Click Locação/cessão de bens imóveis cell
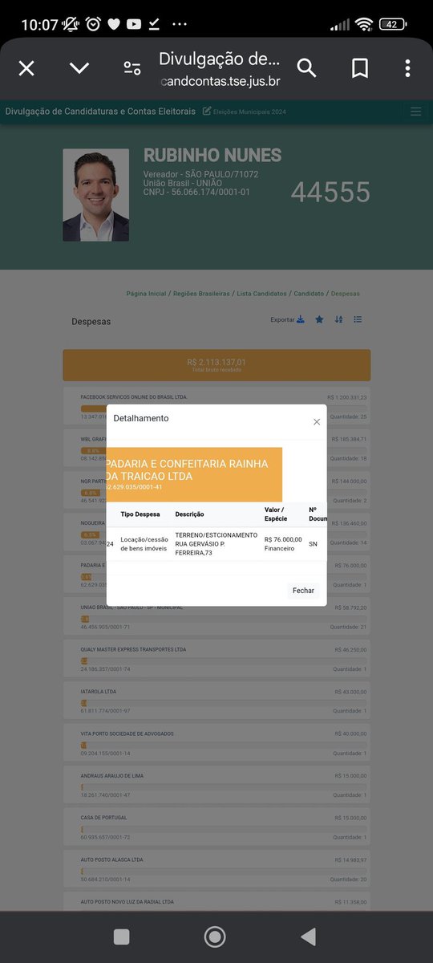The width and height of the screenshot is (433, 963). (x=144, y=543)
